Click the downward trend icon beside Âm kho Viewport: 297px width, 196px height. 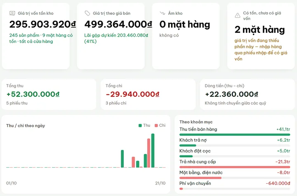point(163,13)
